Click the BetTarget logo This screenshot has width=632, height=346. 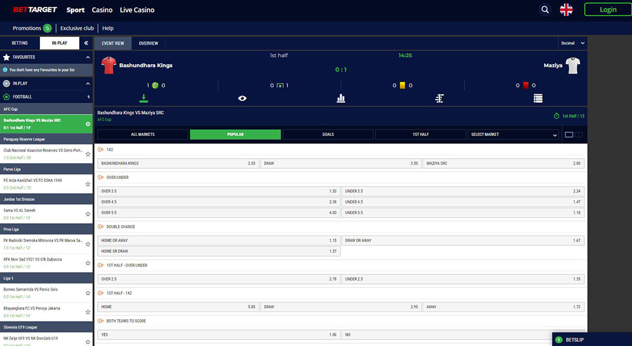point(35,10)
